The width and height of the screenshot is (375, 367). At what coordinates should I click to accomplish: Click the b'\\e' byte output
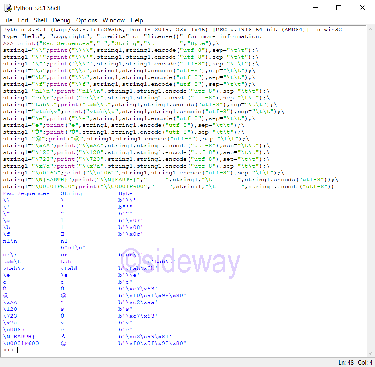pyautogui.click(x=129, y=275)
